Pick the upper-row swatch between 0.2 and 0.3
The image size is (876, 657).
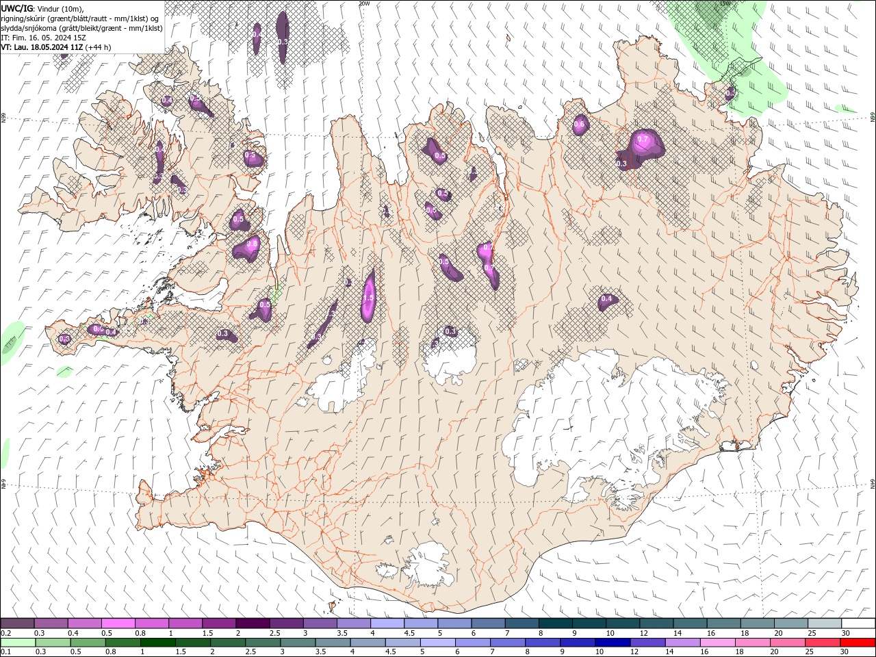[x=17, y=623]
